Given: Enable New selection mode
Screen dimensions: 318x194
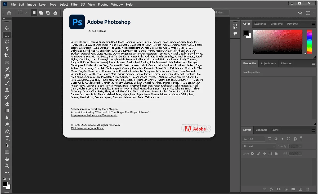Looking at the screenshot, I should [34, 12].
